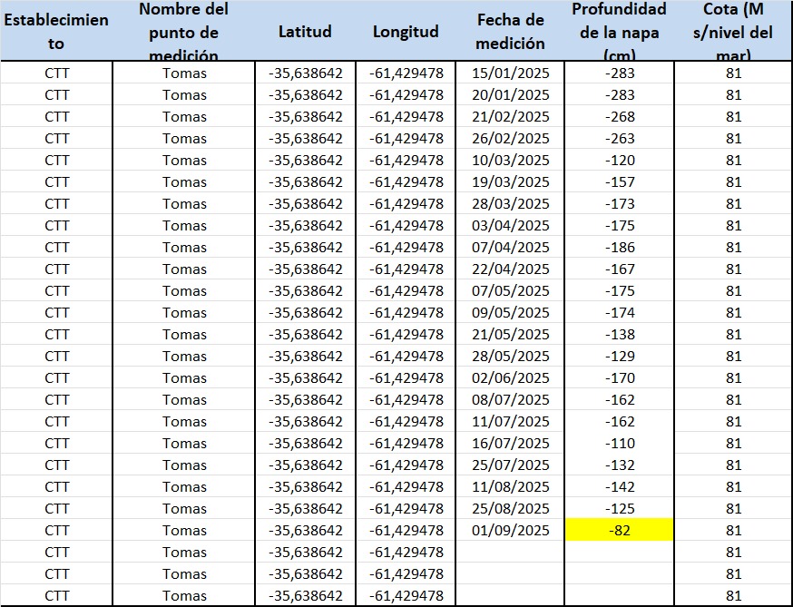Select the date cell 28/03/2025
Image resolution: width=793 pixels, height=607 pixels.
coord(510,204)
